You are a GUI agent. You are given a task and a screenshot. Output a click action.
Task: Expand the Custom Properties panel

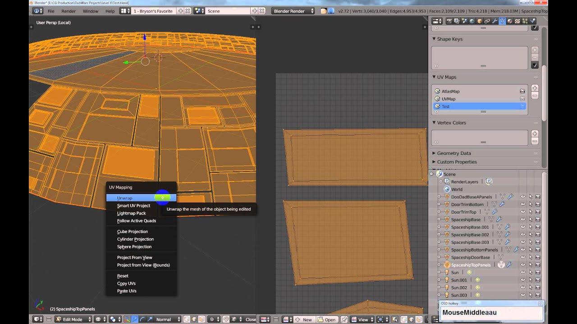pyautogui.click(x=434, y=162)
